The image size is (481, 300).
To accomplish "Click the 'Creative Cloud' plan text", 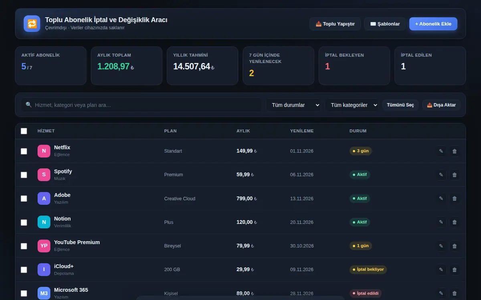I will pos(180,198).
